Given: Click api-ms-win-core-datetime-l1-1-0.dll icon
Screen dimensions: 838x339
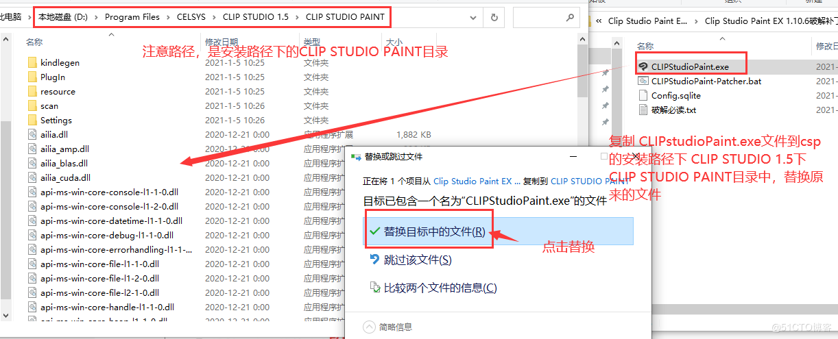Looking at the screenshot, I should point(32,221).
